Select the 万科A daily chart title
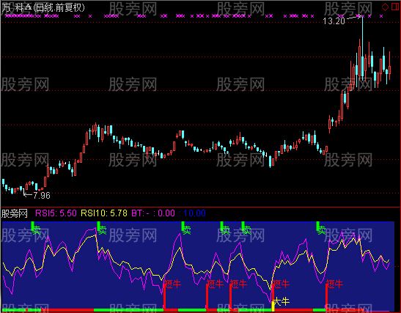Screen dimensions: 401x313 [43, 7]
